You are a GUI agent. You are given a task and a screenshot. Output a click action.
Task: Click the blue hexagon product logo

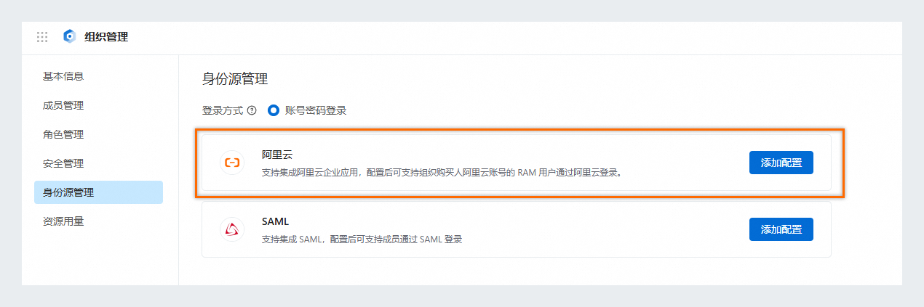pos(70,36)
